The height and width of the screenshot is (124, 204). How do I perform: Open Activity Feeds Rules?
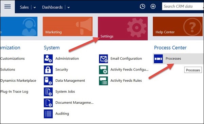pos(126,81)
